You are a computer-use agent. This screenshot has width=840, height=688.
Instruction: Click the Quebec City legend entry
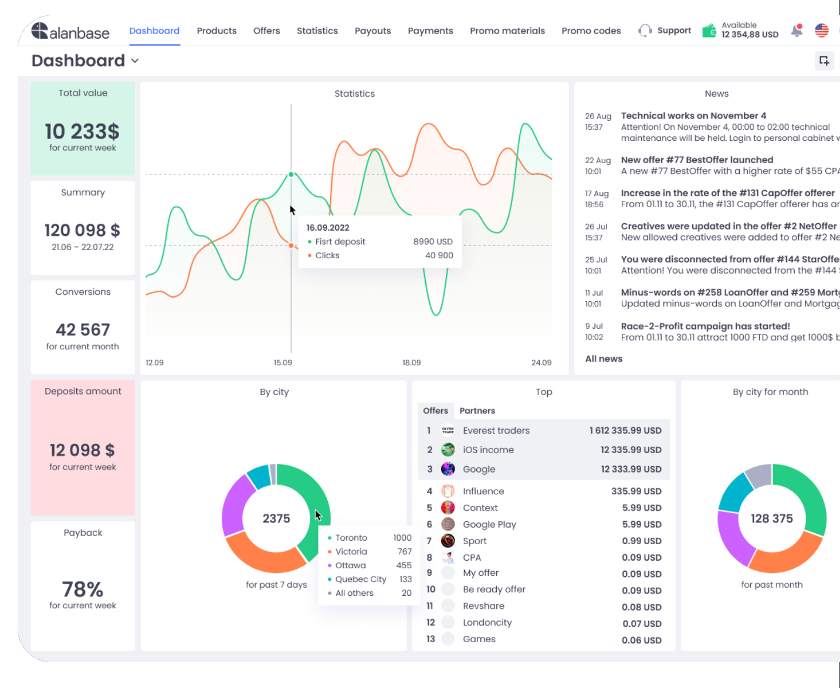pyautogui.click(x=370, y=579)
